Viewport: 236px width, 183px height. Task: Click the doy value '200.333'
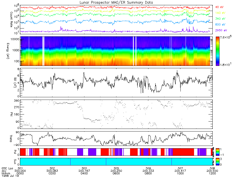tap(148, 171)
